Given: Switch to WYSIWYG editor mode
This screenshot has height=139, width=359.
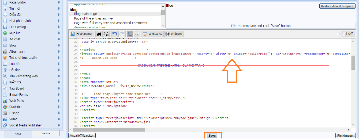Looking at the screenshot, I should [x=152, y=34].
